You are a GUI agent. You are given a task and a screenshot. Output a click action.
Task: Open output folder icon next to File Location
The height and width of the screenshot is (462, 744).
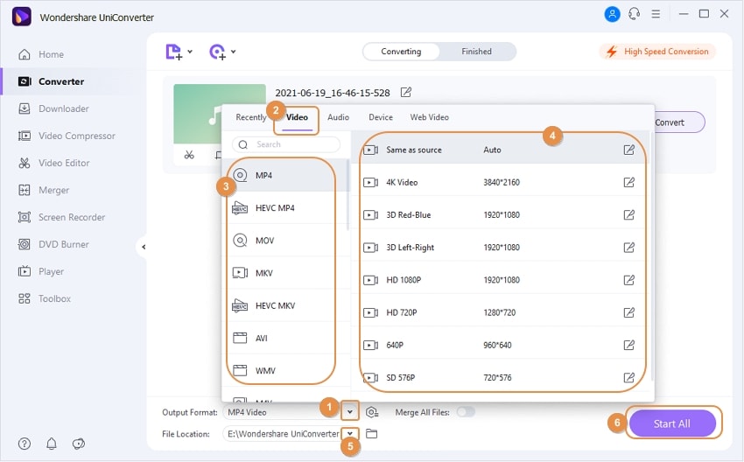(371, 433)
